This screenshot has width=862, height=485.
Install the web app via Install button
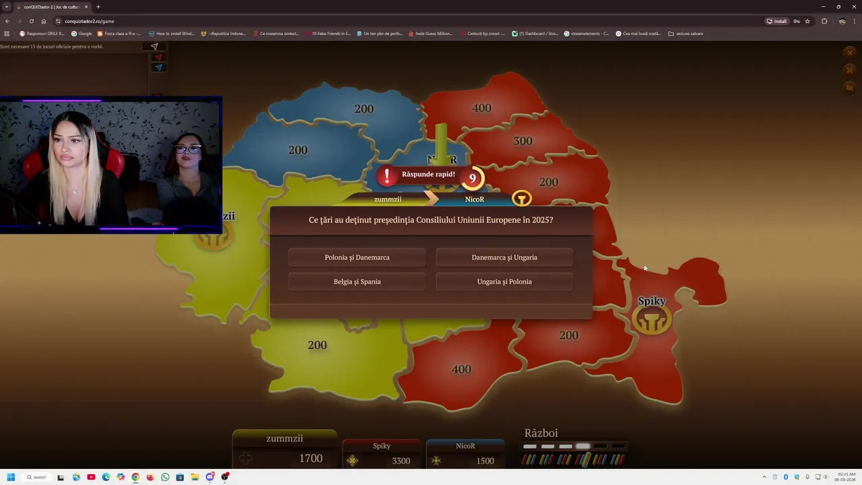click(776, 21)
